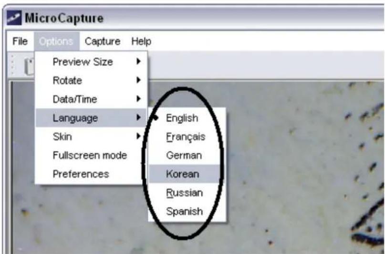Close the open Options menu
The width and height of the screenshot is (385, 254).
coord(56,41)
